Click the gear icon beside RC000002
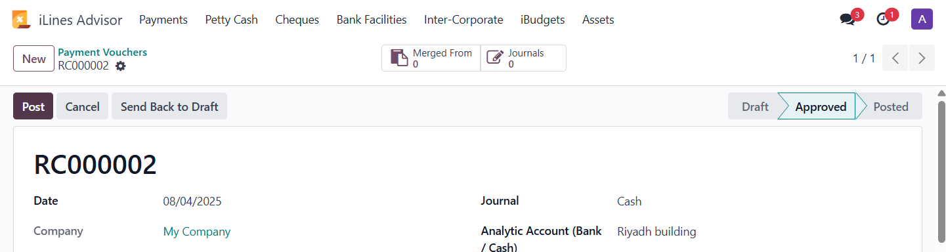946x252 pixels. [120, 66]
